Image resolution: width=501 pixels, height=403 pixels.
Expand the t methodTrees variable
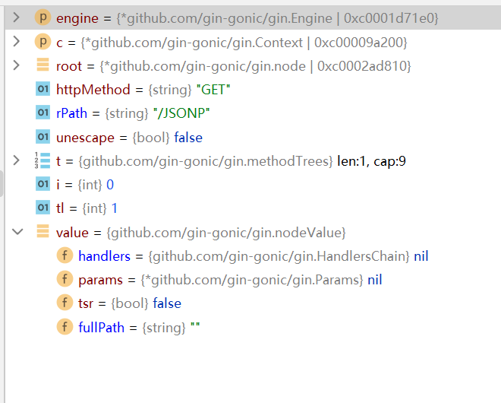16,160
